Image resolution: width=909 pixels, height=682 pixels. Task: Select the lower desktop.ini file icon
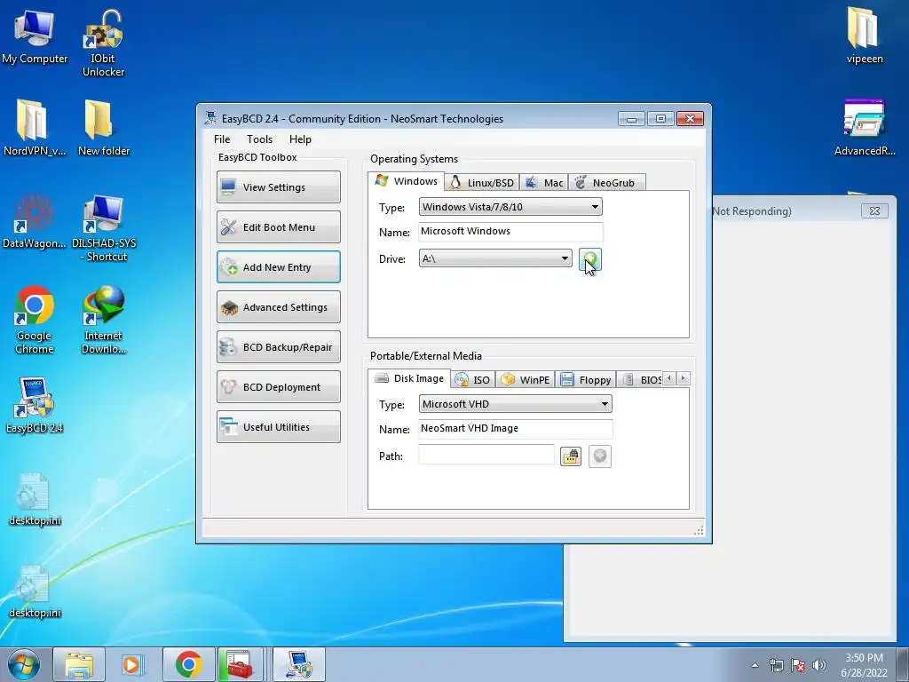coord(35,592)
